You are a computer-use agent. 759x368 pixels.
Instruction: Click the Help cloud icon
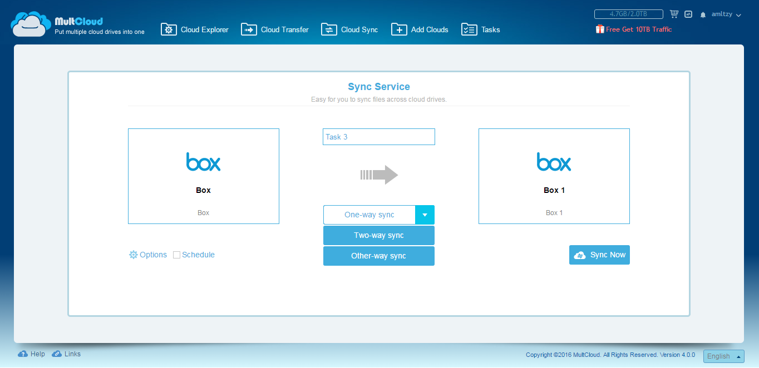[x=23, y=354]
